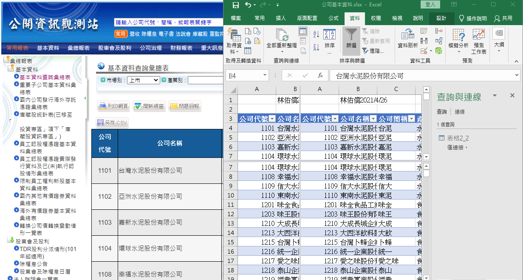Image resolution: width=523 pixels, height=280 pixels.
Task: Switch to Connections (連線) tab in pane
Action: coord(460,112)
